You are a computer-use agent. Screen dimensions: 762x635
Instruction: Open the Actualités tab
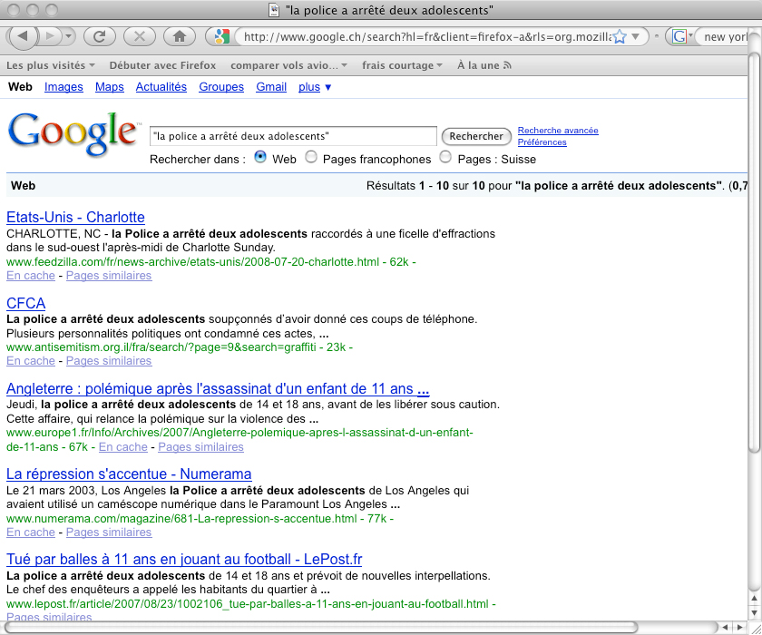tap(161, 87)
